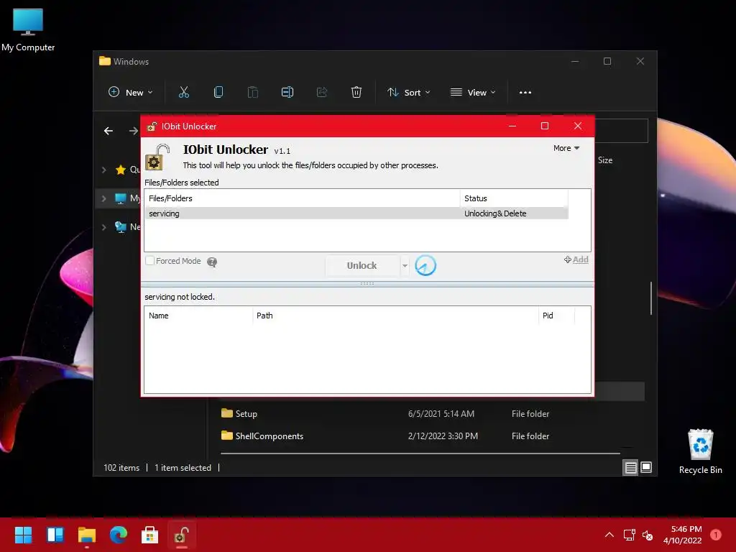Switch to large thumbnails view icon
Screen dimensions: 736x552
646,467
